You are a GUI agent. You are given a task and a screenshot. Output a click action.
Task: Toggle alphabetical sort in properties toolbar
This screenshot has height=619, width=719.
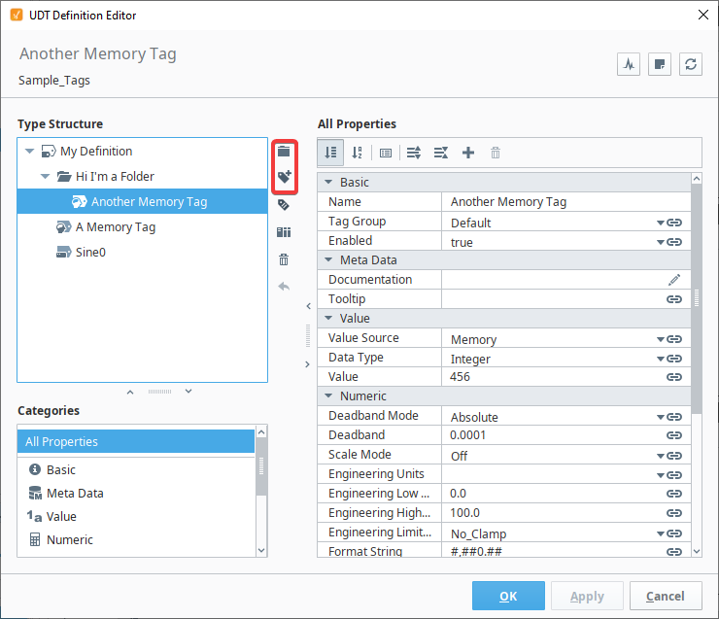click(358, 153)
